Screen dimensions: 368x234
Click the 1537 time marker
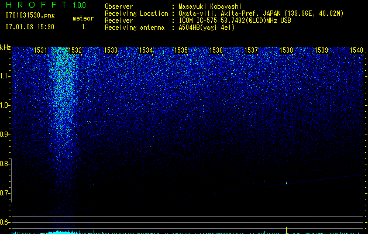point(251,50)
